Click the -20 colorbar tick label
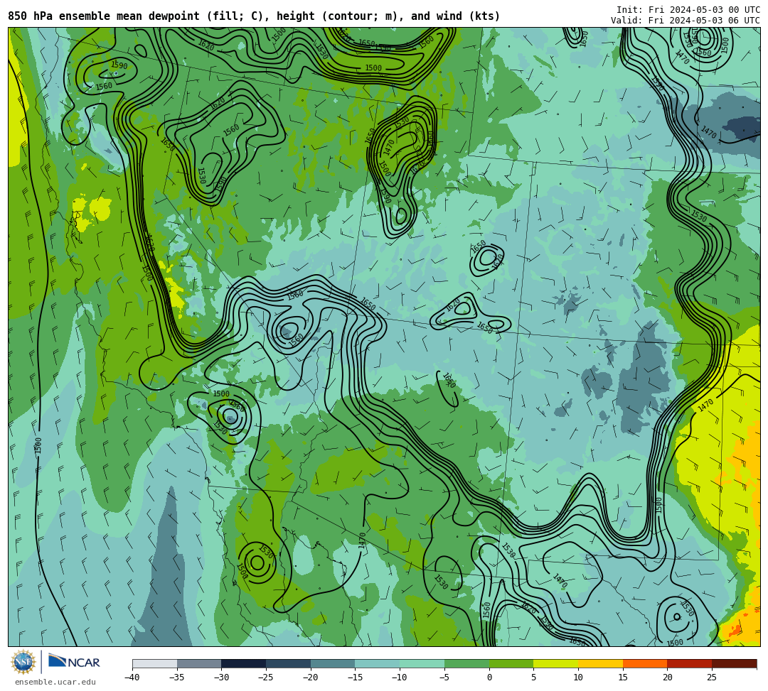This screenshot has width=768, height=691. (310, 678)
